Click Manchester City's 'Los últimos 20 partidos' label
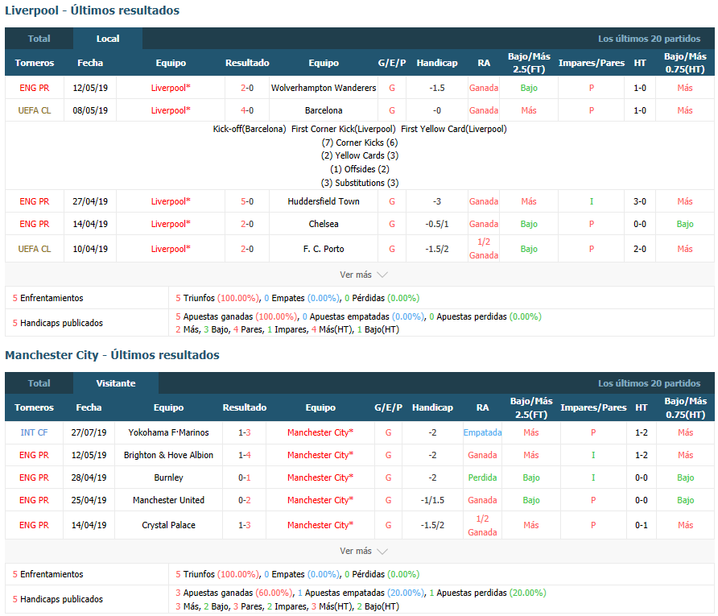Image resolution: width=718 pixels, height=616 pixels. pos(649,383)
